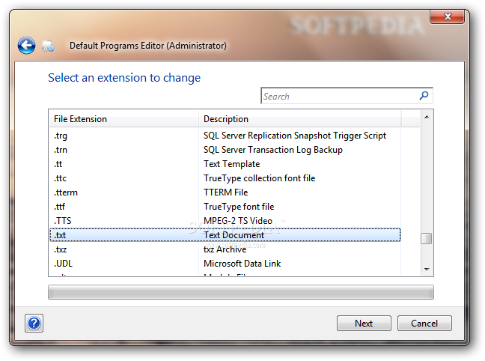Select the .trg extension row
This screenshot has width=485, height=361.
(x=225, y=136)
